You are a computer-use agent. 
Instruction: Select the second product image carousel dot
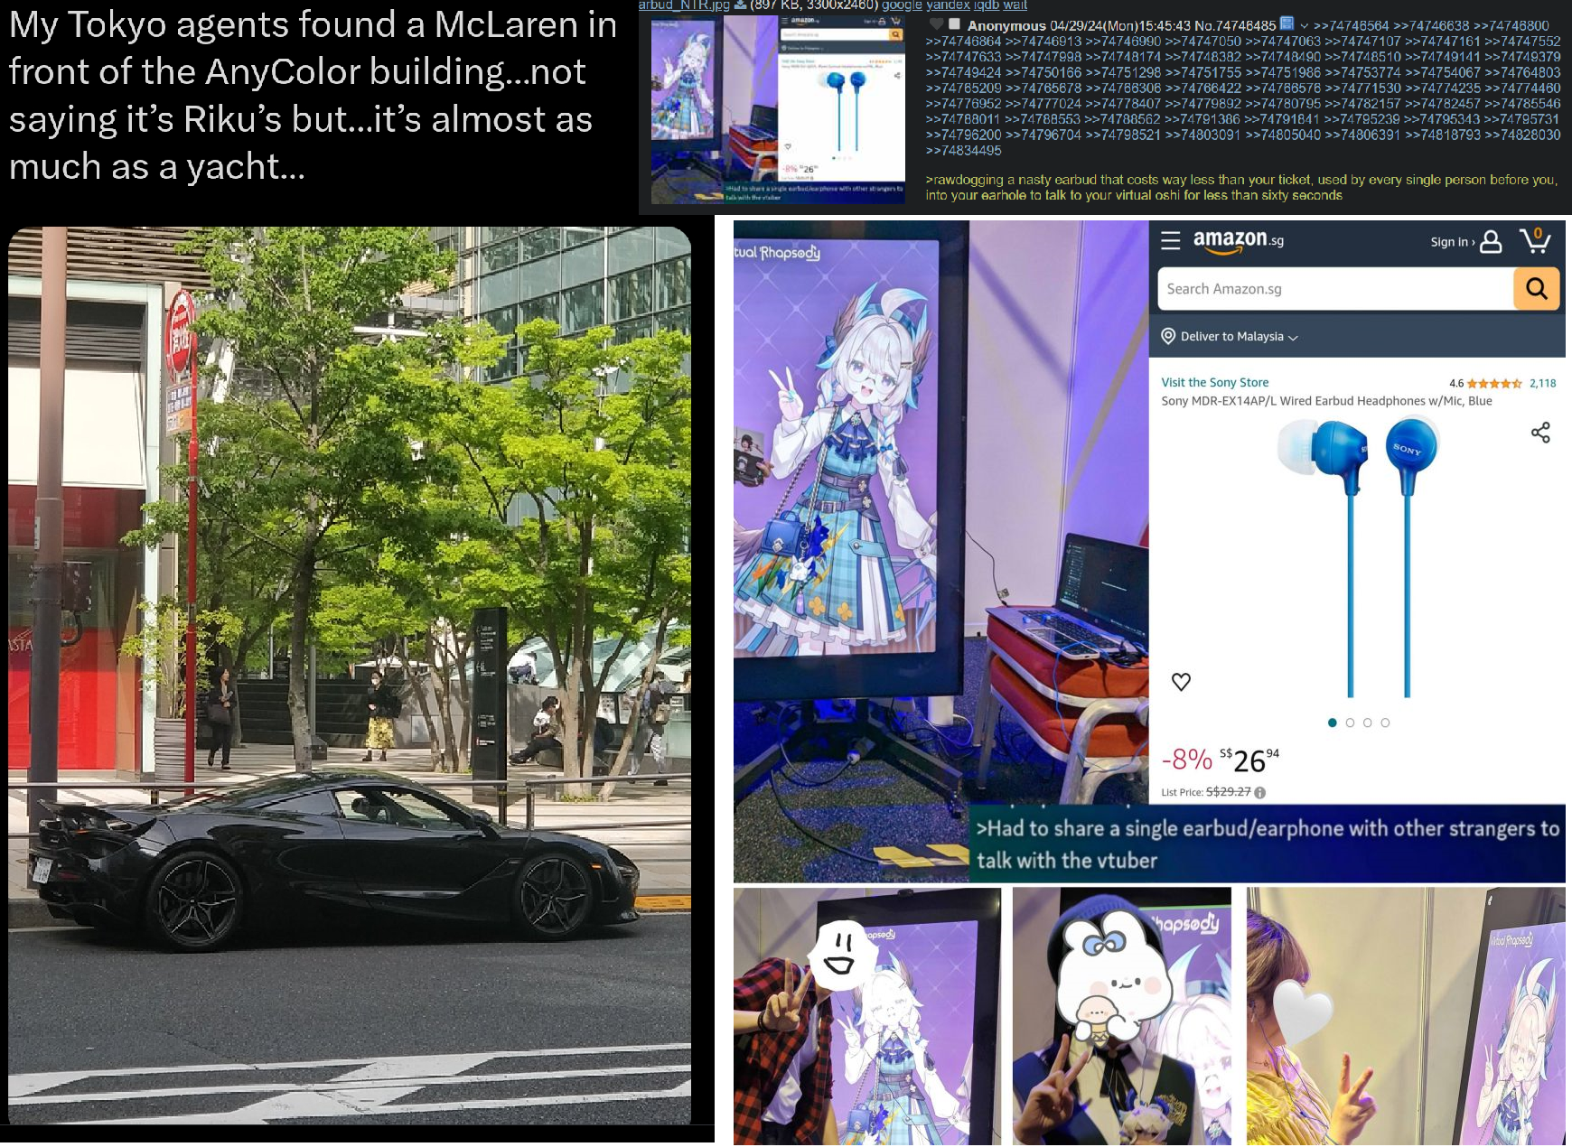[1350, 723]
